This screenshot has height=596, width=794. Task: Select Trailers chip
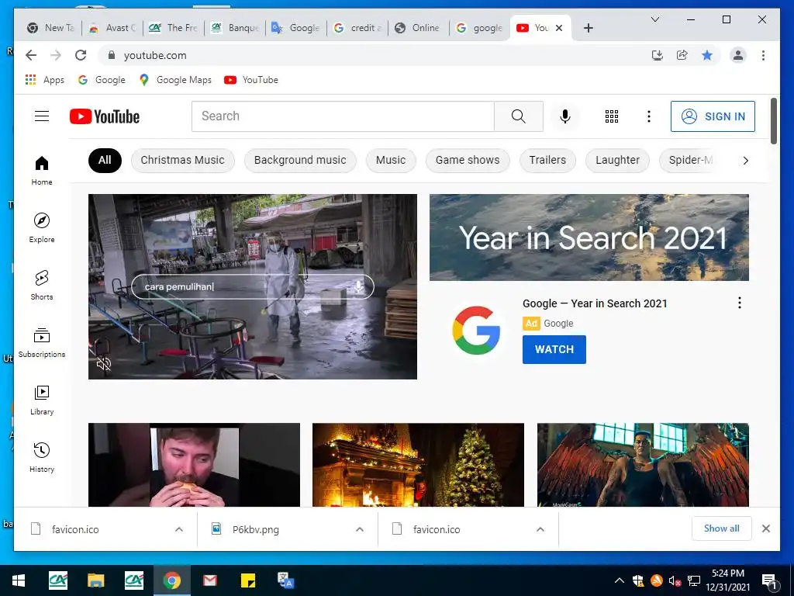[x=547, y=160]
